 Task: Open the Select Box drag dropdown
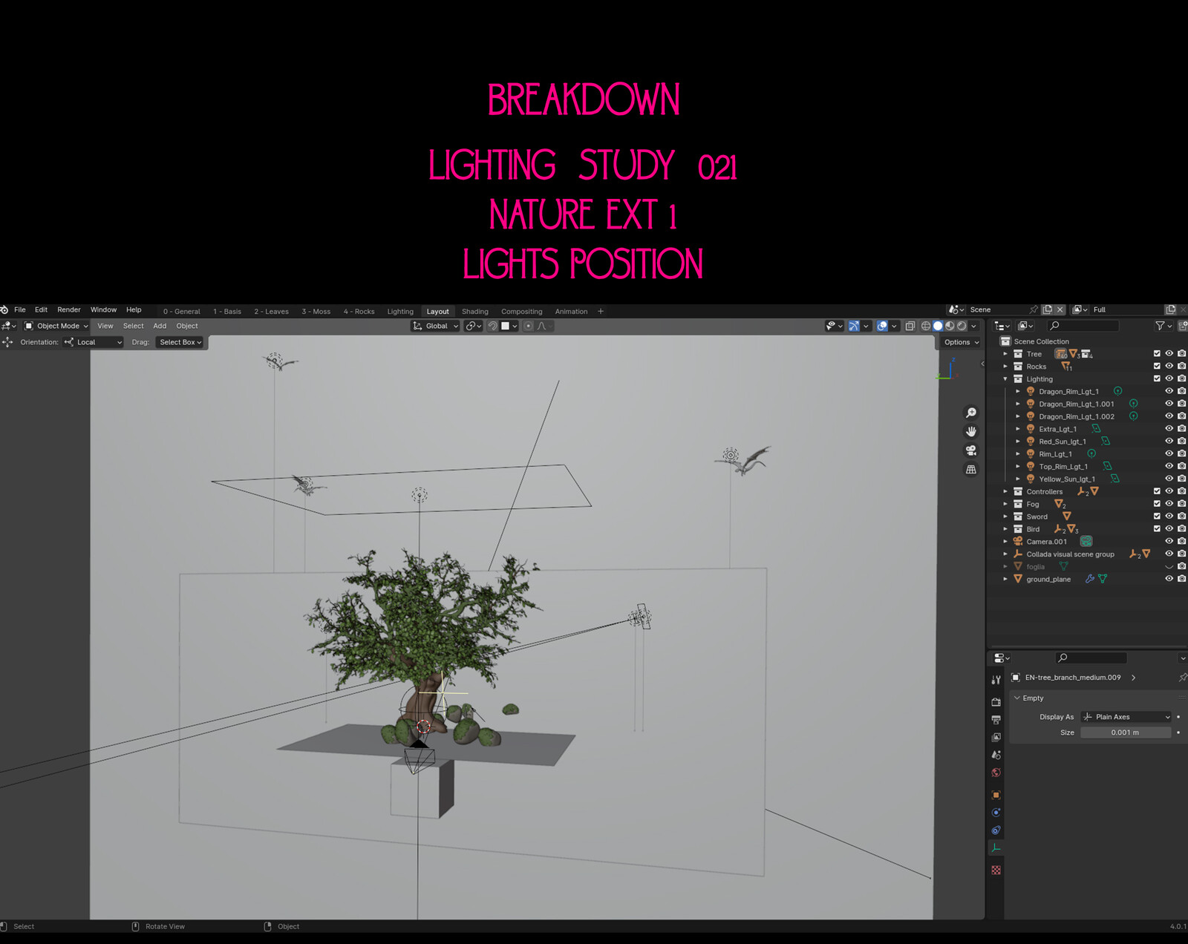click(x=180, y=342)
